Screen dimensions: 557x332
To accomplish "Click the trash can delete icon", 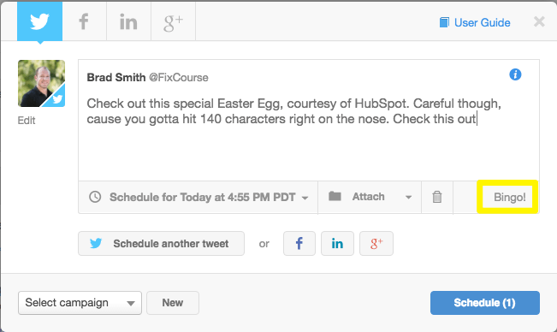I will tap(437, 197).
